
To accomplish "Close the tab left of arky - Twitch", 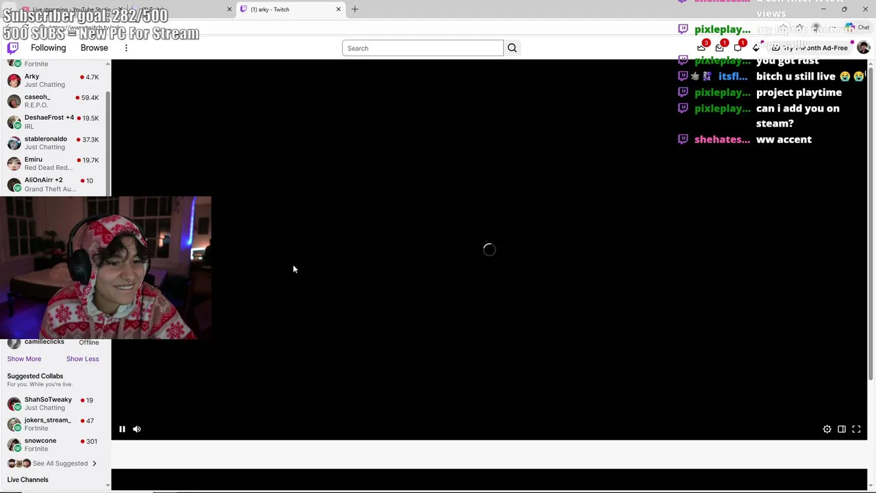I will click(x=229, y=10).
